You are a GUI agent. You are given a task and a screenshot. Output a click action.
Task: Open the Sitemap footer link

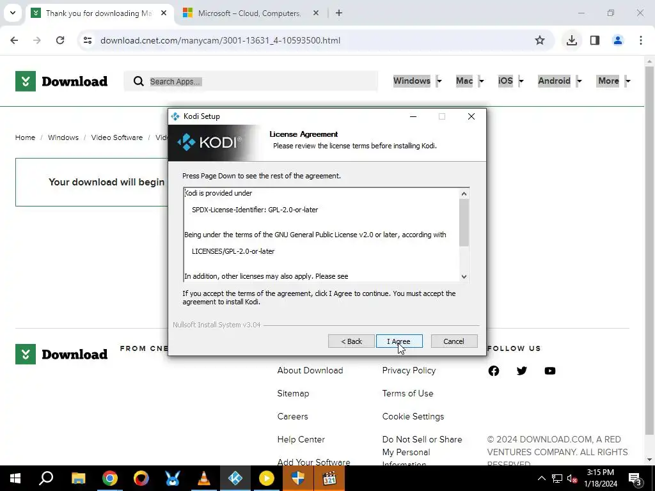[x=293, y=393]
